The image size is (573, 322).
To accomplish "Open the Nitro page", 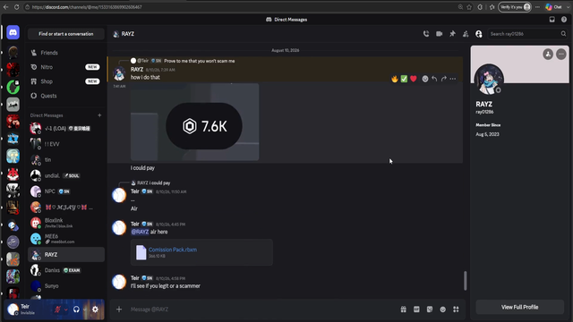I will pos(66,67).
